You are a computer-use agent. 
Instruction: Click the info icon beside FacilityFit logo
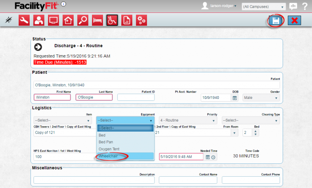point(64,4)
